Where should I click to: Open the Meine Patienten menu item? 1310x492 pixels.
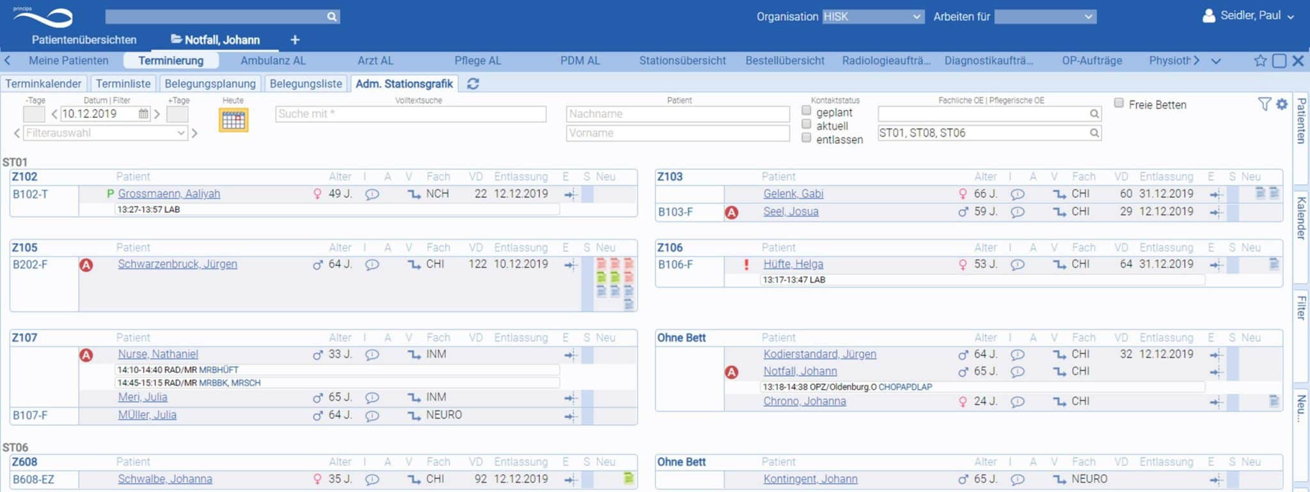68,61
